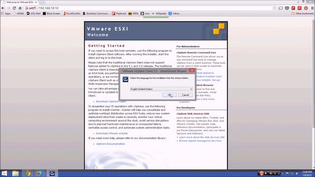The image size is (315, 177).
Task: Open Learn more about the Web Services SDK
Action: click(x=202, y=137)
